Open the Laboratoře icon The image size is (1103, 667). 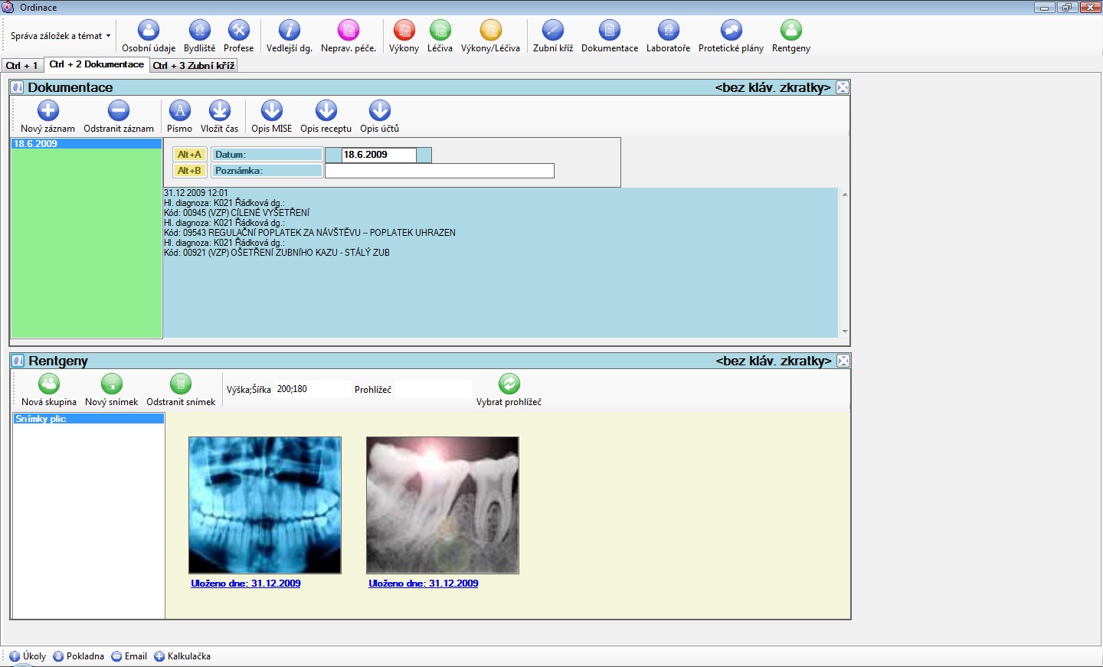[668, 31]
